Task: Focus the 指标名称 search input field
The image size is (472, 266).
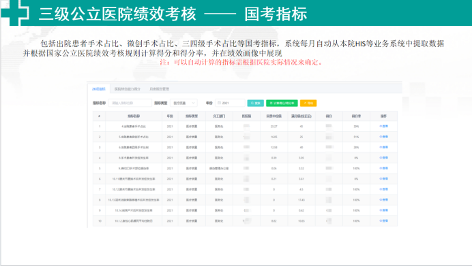Action: point(130,103)
